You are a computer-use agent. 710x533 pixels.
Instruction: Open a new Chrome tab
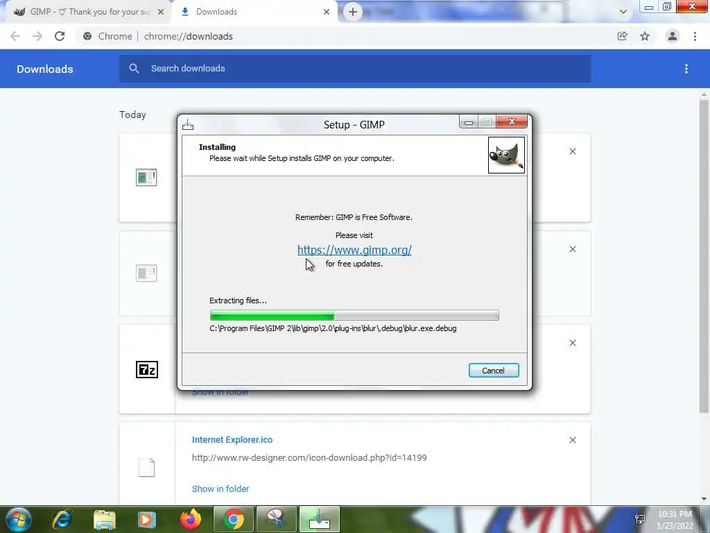pos(353,12)
